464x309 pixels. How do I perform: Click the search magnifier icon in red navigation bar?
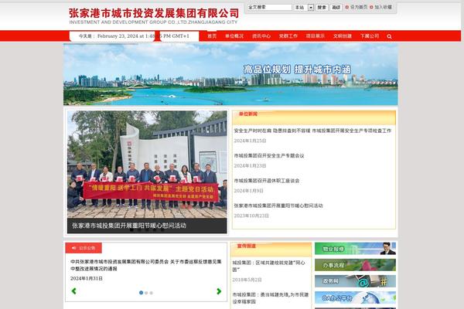pyautogui.click(x=389, y=36)
